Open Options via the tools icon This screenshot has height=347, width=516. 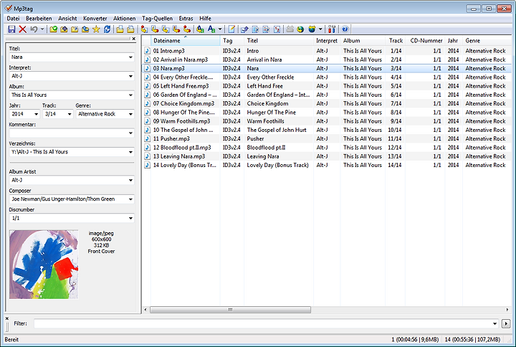(332, 29)
